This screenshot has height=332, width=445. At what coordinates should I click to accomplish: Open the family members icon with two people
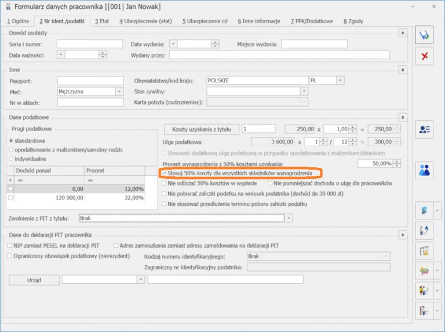[424, 170]
